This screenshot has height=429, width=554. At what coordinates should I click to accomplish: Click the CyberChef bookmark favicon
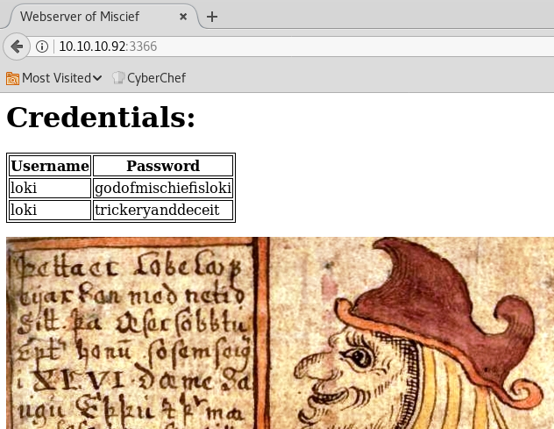(x=118, y=78)
